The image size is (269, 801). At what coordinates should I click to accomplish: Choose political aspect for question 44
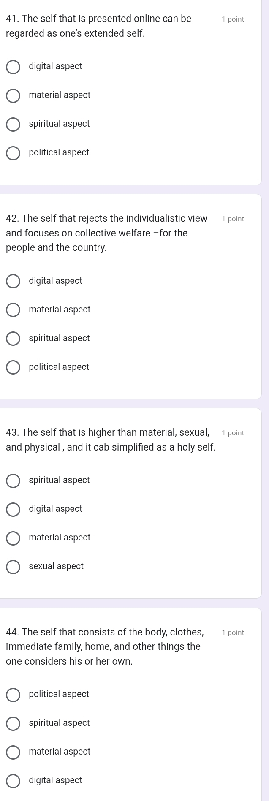coord(13,695)
